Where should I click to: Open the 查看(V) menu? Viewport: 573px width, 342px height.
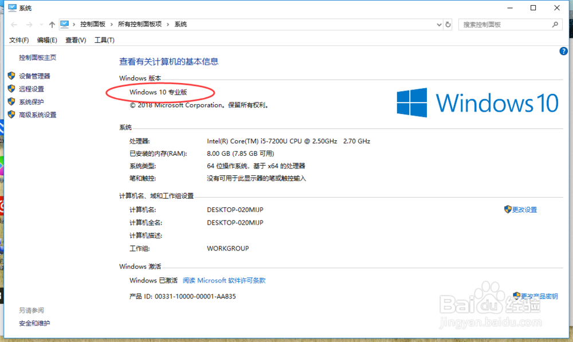pyautogui.click(x=76, y=40)
